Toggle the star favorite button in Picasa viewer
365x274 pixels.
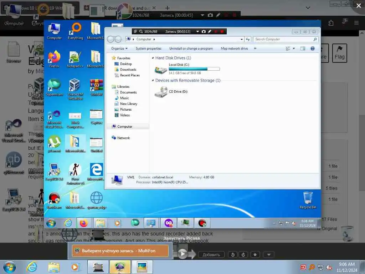tap(255, 255)
